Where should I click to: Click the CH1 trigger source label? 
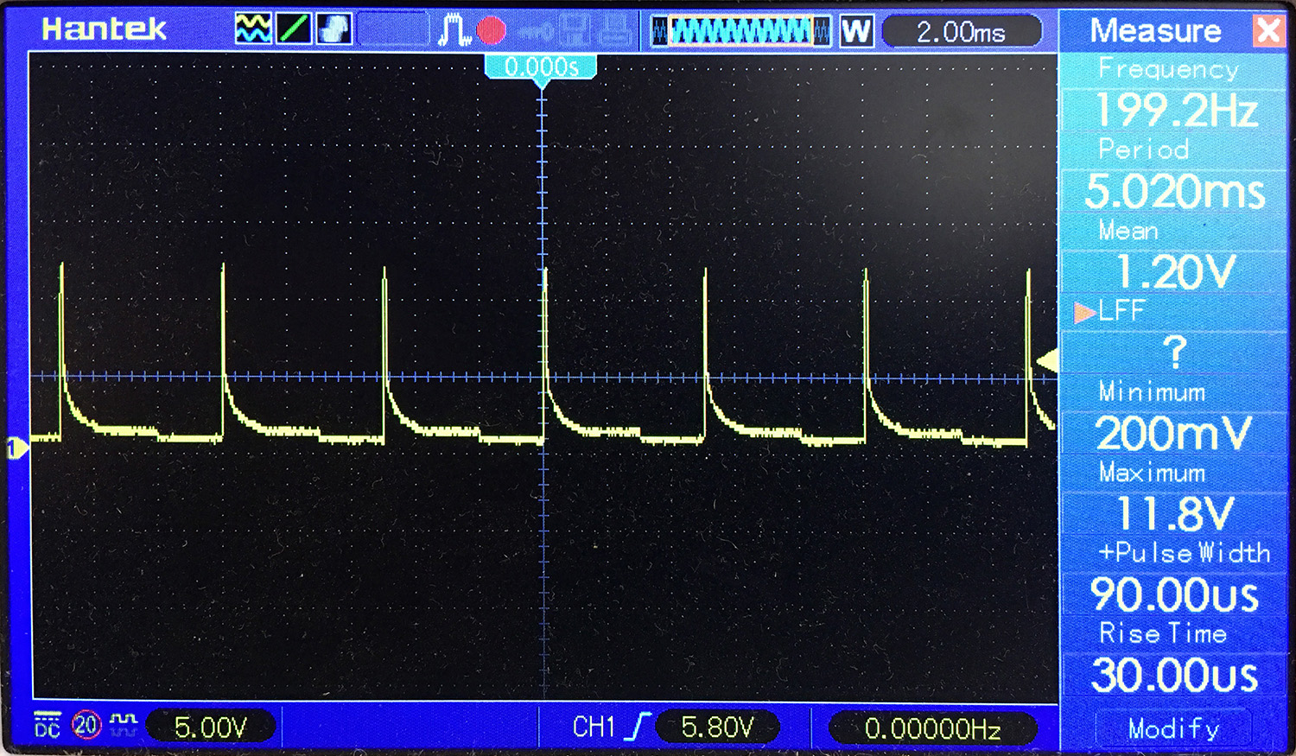click(594, 727)
